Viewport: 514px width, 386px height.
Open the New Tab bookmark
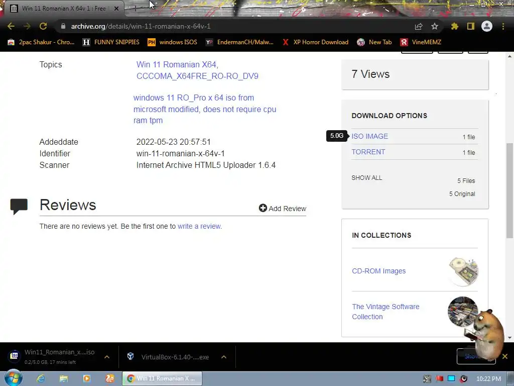[x=374, y=42]
